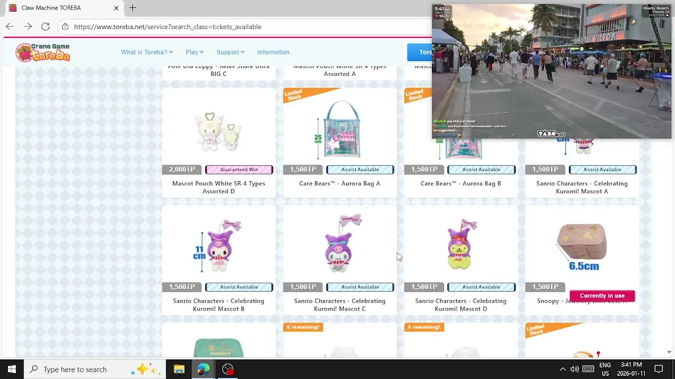Viewport: 675px width, 379px height.
Task: Open File Explorer from taskbar
Action: pos(179,369)
